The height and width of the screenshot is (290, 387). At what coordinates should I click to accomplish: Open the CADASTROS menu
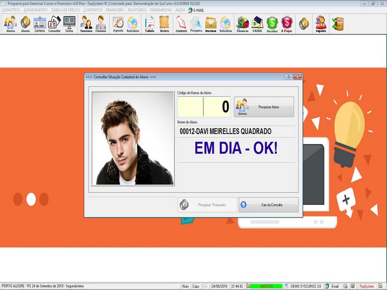(x=11, y=10)
